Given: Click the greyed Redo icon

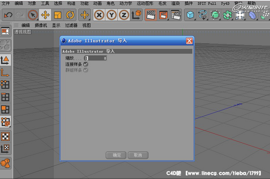Looking at the screenshot, I should [20, 15].
